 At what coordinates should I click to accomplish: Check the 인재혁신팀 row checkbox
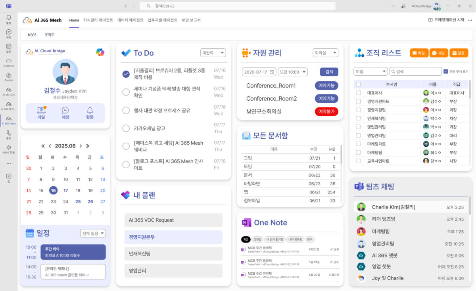coord(359,118)
